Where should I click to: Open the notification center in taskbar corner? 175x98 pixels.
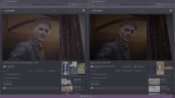pos(173,96)
